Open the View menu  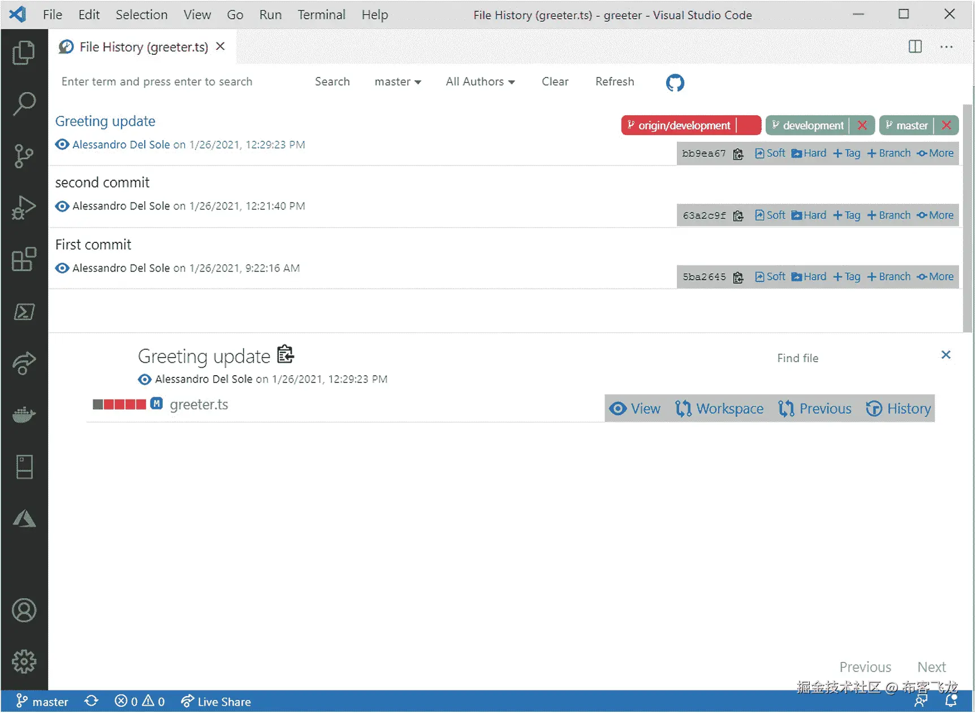click(x=197, y=15)
